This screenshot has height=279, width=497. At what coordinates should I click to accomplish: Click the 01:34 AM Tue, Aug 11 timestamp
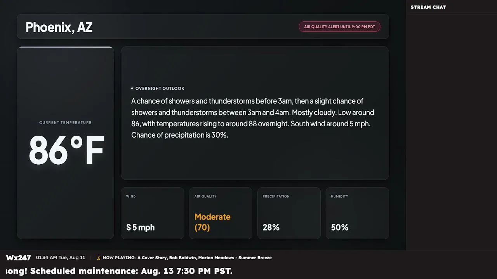[x=61, y=258]
